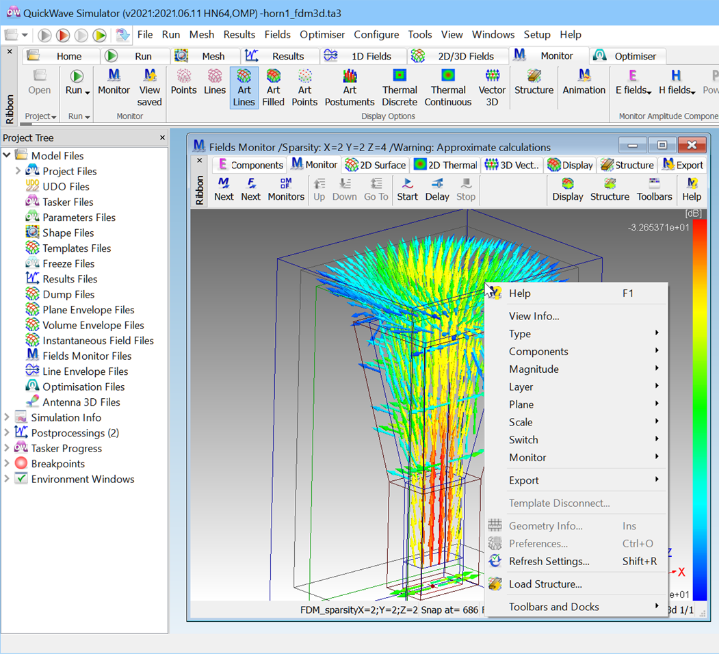This screenshot has width=719, height=654.
Task: Activate Vector 3D display
Action: click(x=492, y=88)
